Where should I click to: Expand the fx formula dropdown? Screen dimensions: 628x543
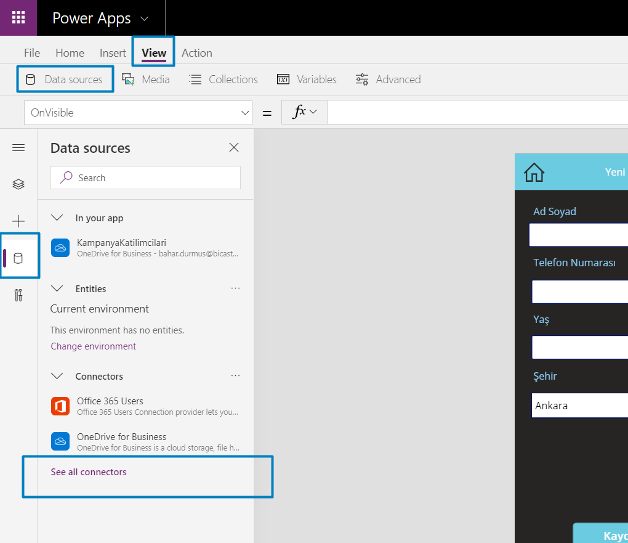point(305,112)
